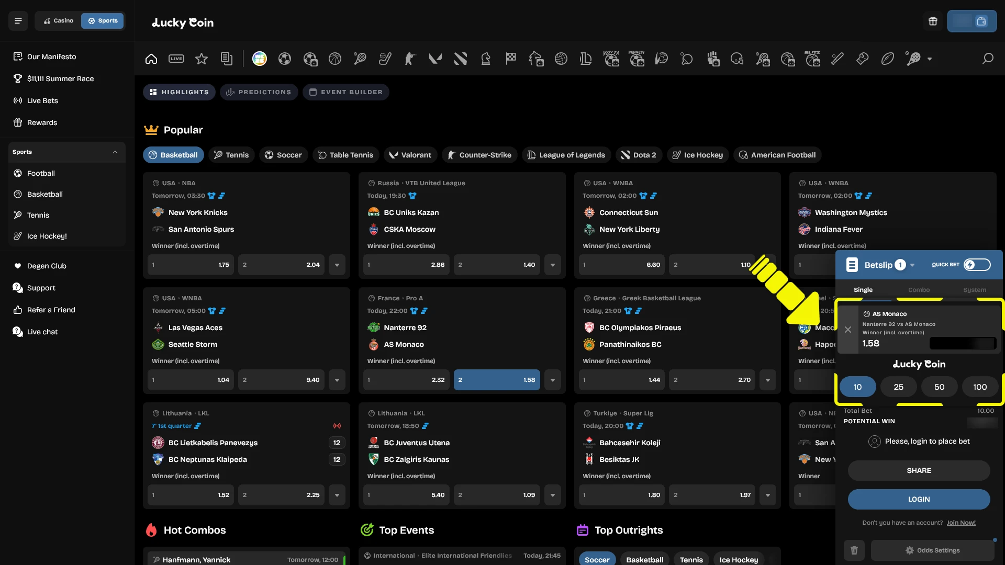Open favorites star icon
Screen dimensions: 1005x565
coord(202,59)
